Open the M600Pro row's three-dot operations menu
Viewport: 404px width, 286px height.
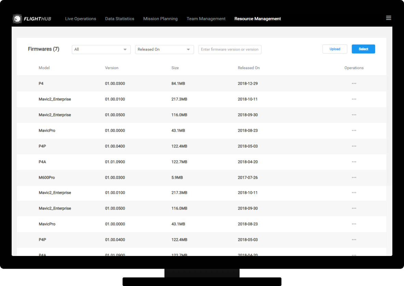point(354,178)
